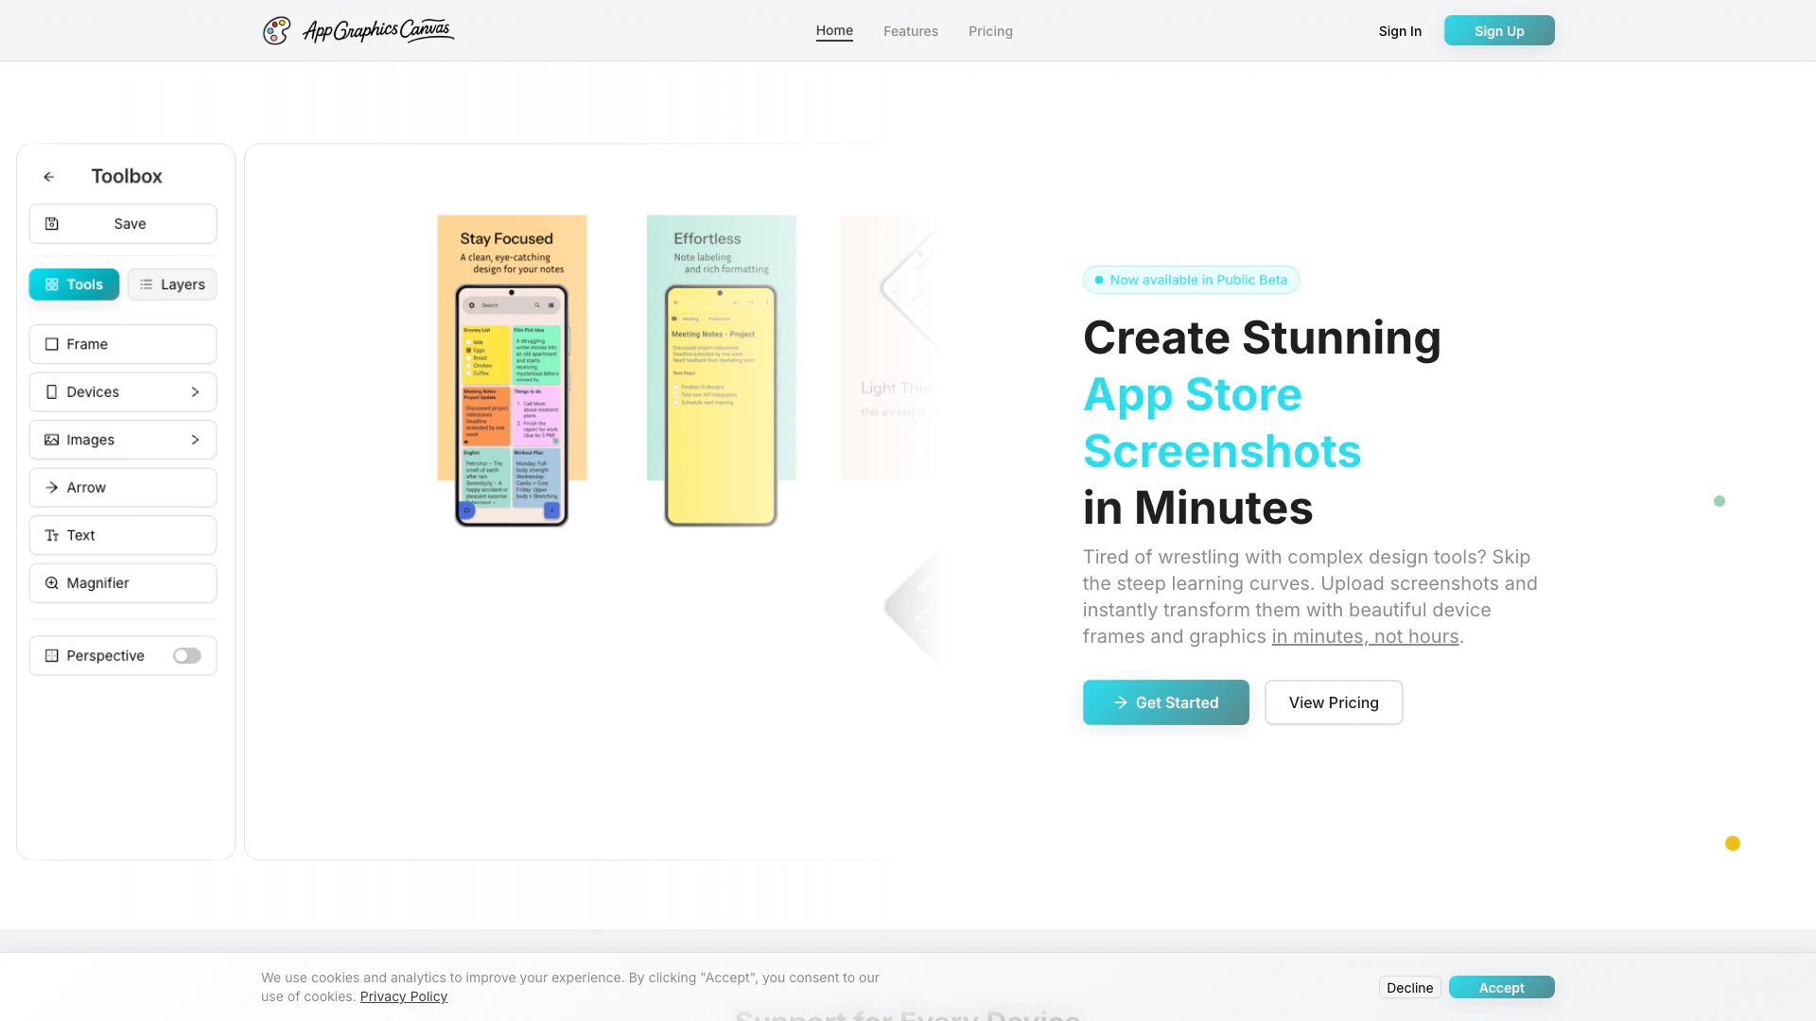Select the Stay Focused screenshot thumbnail
This screenshot has width=1816, height=1021.
coord(512,369)
